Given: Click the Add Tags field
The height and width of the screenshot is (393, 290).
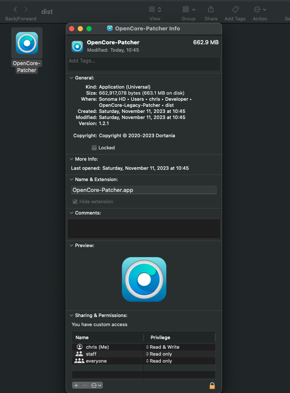Looking at the screenshot, I should click(144, 64).
